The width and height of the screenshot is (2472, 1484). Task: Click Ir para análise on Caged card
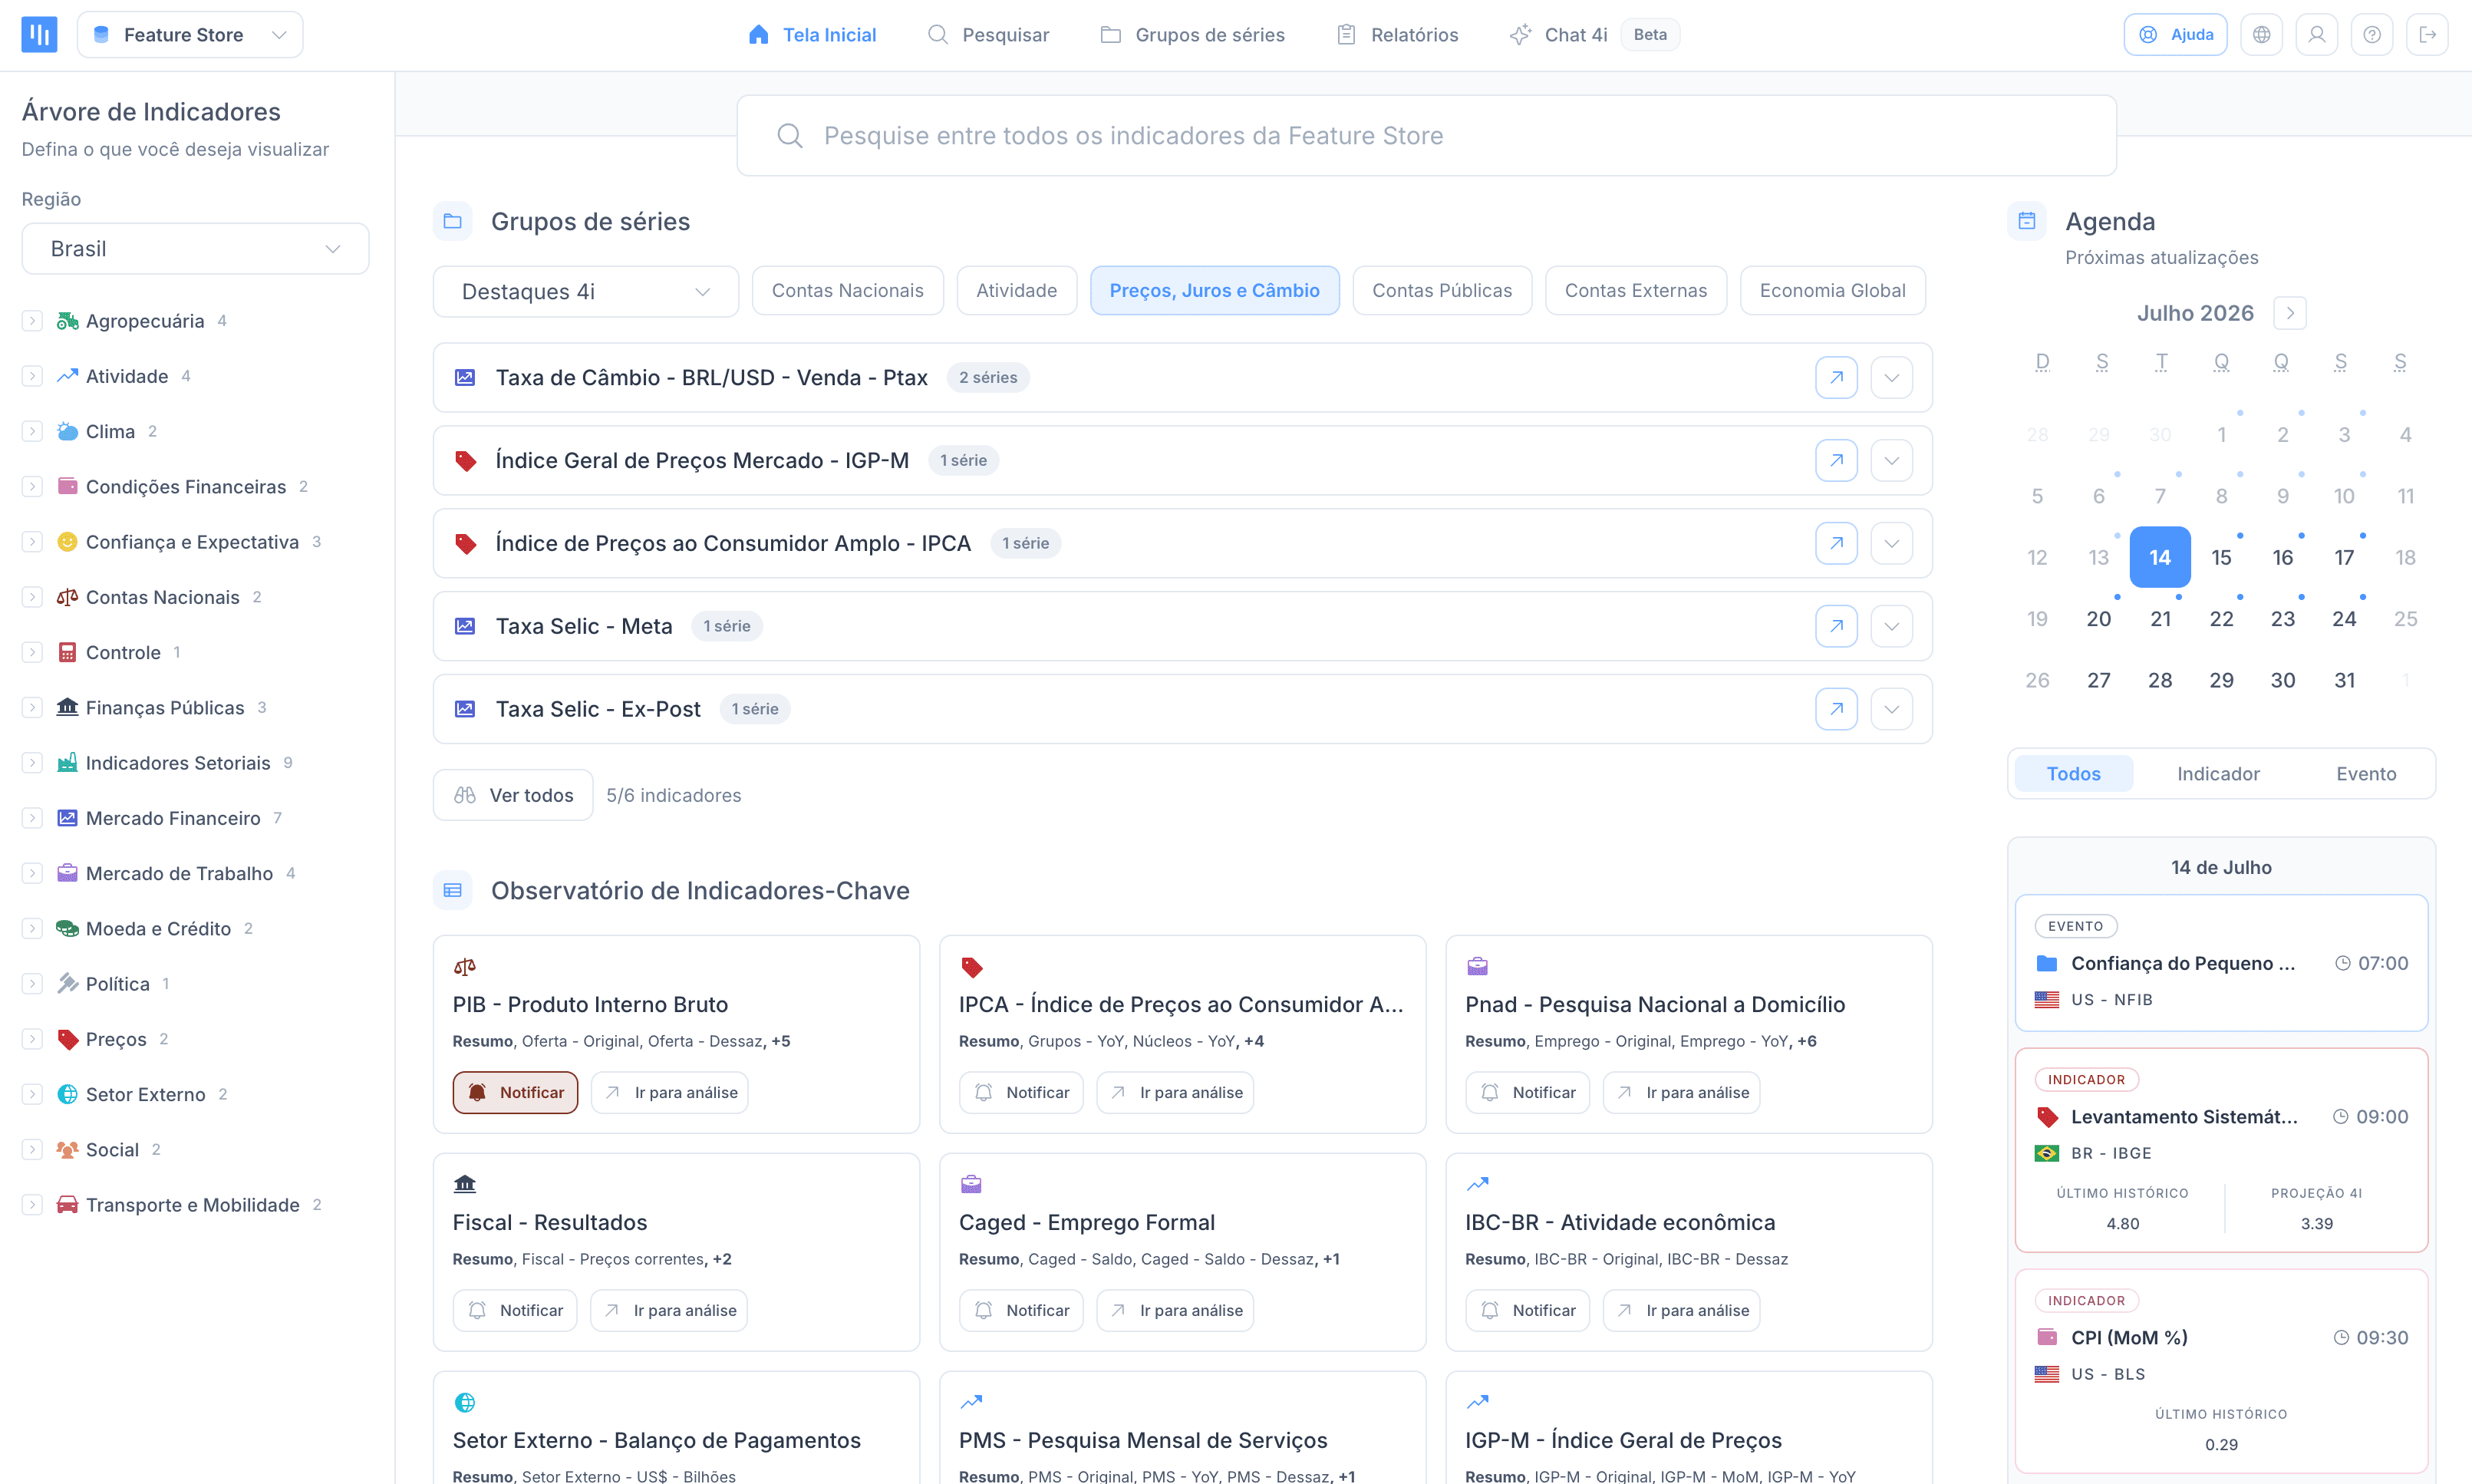1175,1311
